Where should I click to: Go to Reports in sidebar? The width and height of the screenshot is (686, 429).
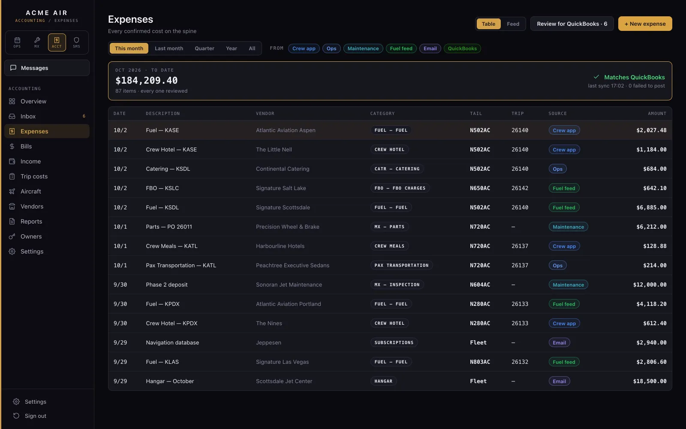point(47,221)
